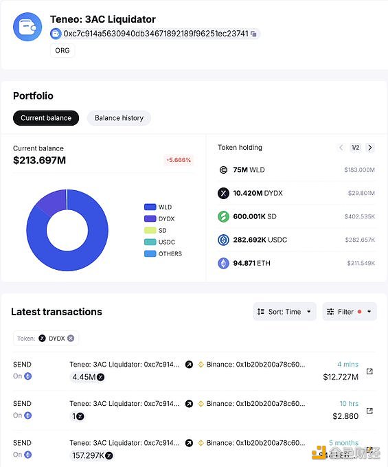The image size is (388, 467).
Task: Click the Teneo wallet avatar icon
Action: pyautogui.click(x=27, y=27)
